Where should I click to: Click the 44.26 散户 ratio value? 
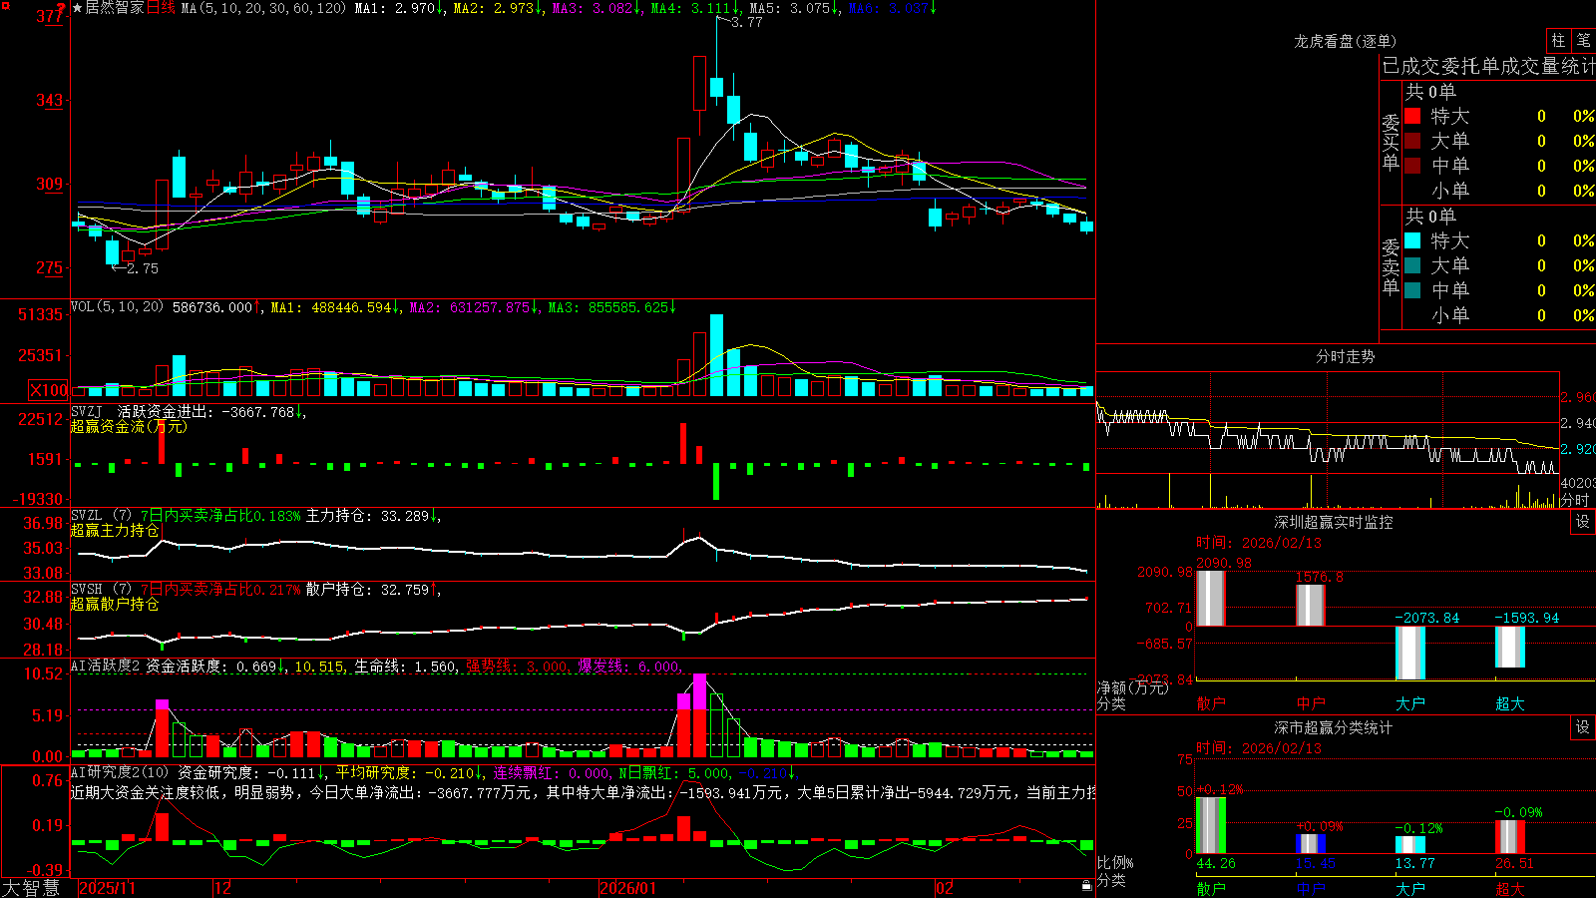1216,863
